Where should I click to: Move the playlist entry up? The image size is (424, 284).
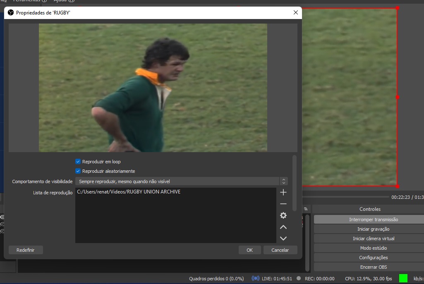point(283,227)
